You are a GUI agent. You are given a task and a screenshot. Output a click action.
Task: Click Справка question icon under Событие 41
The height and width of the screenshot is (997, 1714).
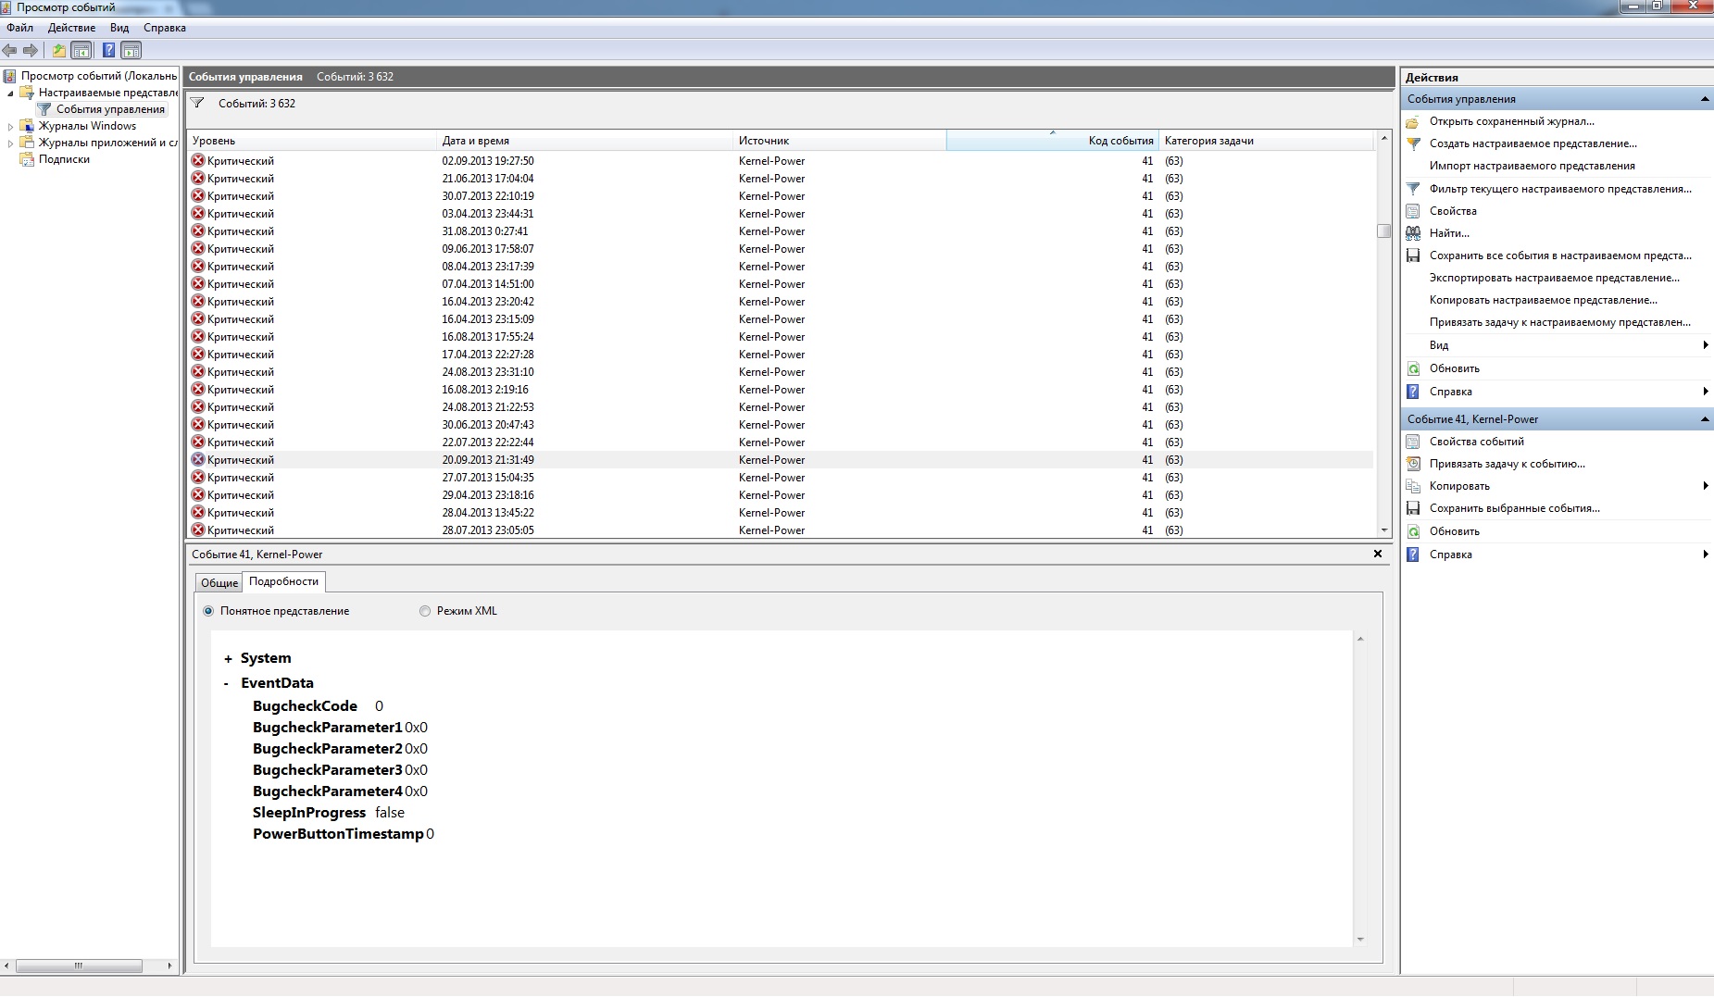point(1413,555)
